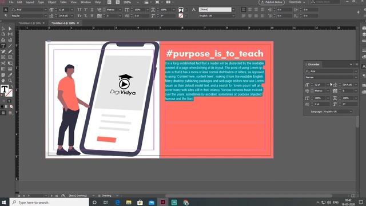Select the Page tool

pyautogui.click(x=3, y=34)
